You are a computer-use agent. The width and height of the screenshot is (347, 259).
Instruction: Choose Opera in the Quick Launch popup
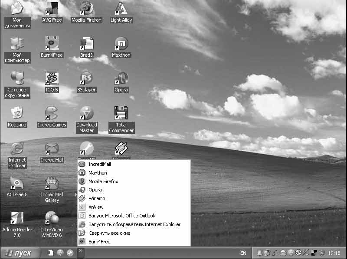134,190
